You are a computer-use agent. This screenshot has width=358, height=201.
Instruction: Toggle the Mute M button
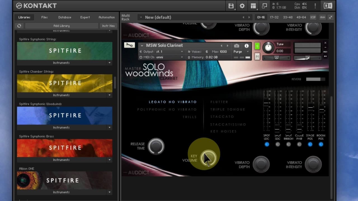[257, 57]
